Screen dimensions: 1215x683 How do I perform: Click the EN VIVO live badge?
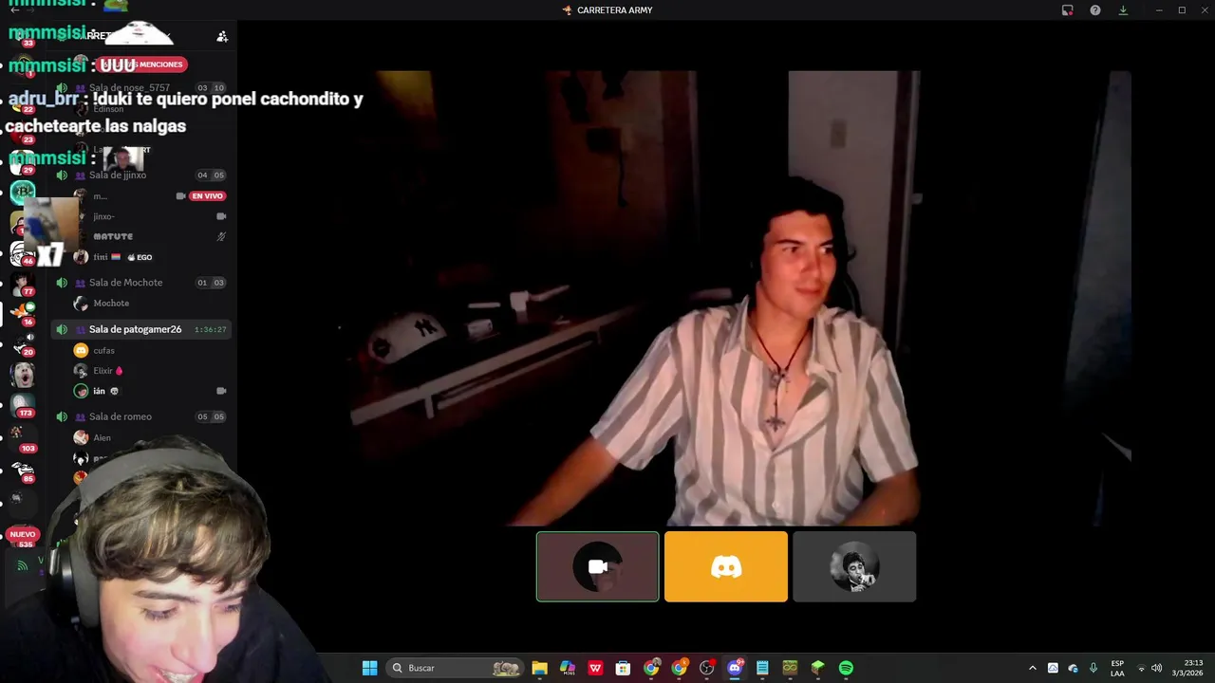tap(207, 196)
